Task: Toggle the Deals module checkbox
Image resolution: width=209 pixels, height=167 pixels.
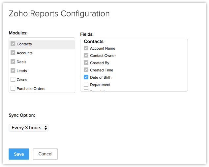Action: pyautogui.click(x=13, y=62)
